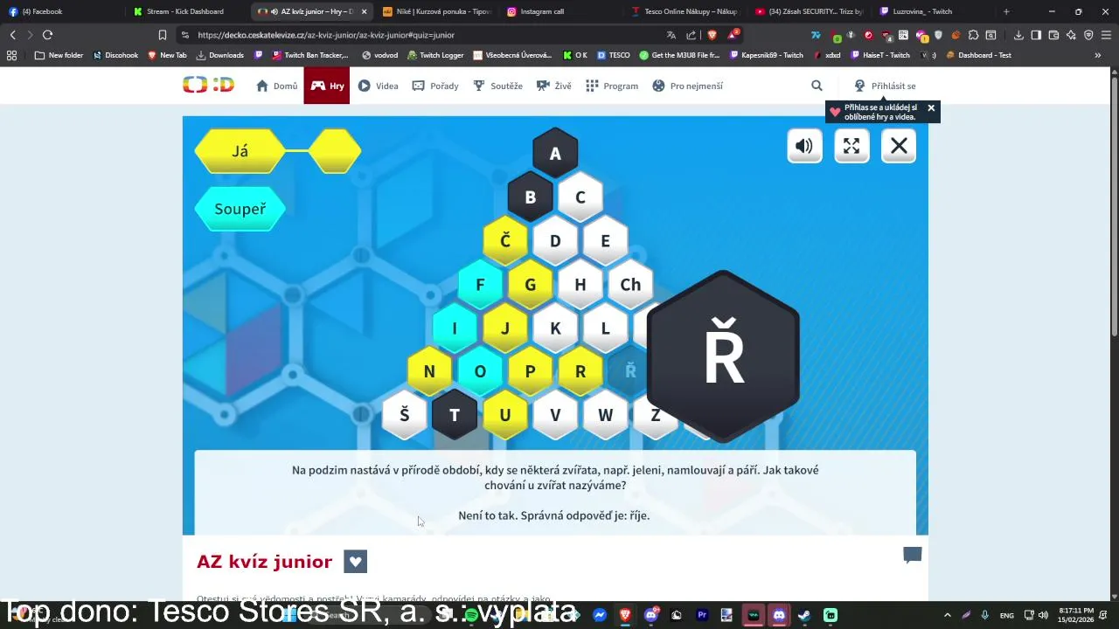Open the Soutěže section
Viewport: 1119px width, 629px height.
[497, 86]
